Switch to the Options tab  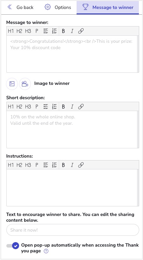(58, 7)
